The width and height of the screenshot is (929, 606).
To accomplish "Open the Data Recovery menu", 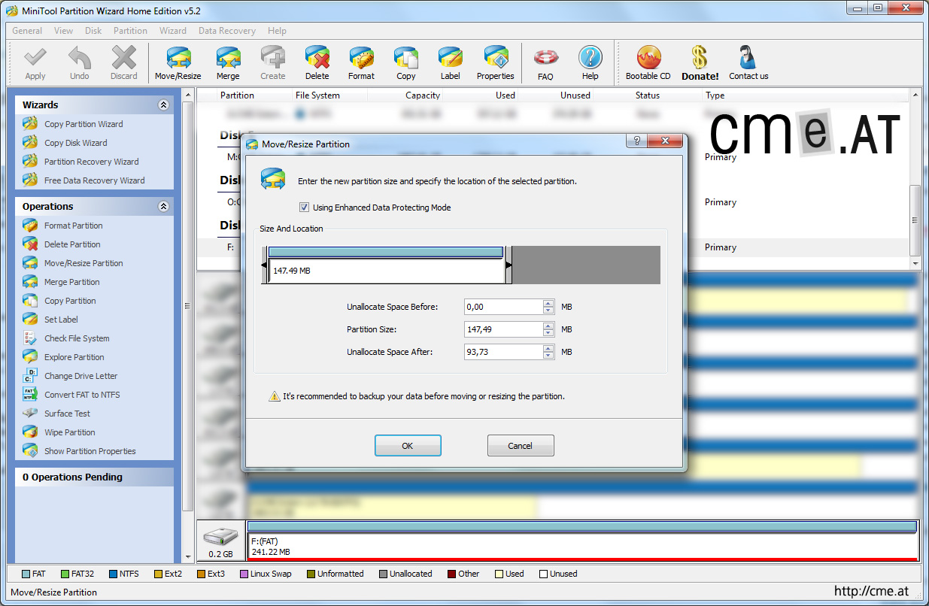I will [x=227, y=31].
